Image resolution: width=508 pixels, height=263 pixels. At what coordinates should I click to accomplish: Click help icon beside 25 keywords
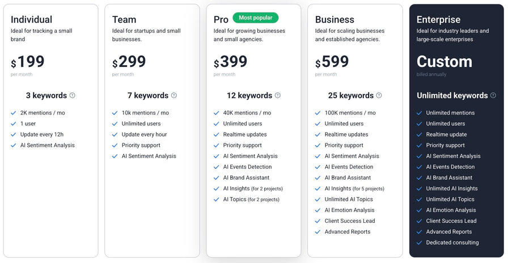[379, 96]
